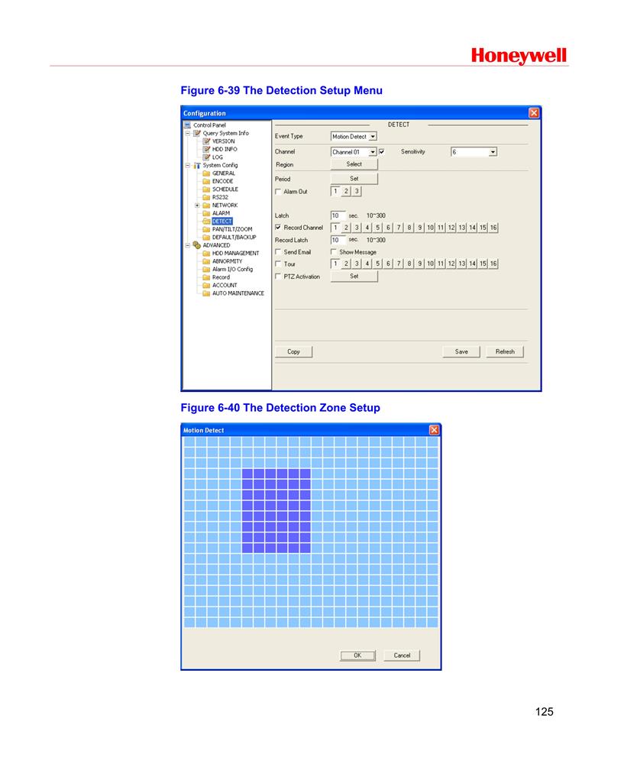
Task: Click the ENCODE folder icon
Action: (206, 181)
